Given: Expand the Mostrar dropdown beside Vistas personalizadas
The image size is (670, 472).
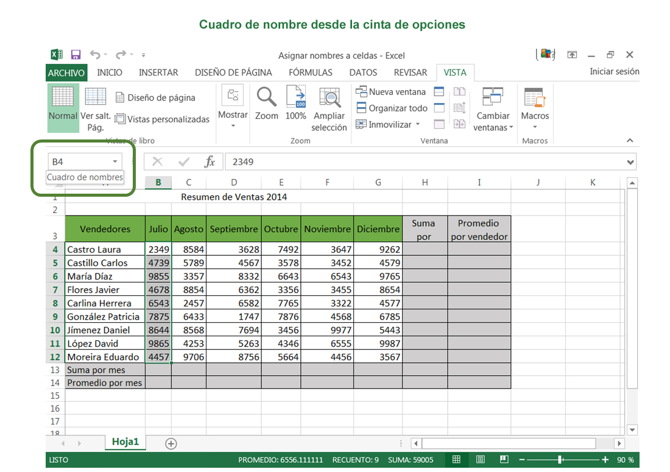Looking at the screenshot, I should click(x=233, y=108).
